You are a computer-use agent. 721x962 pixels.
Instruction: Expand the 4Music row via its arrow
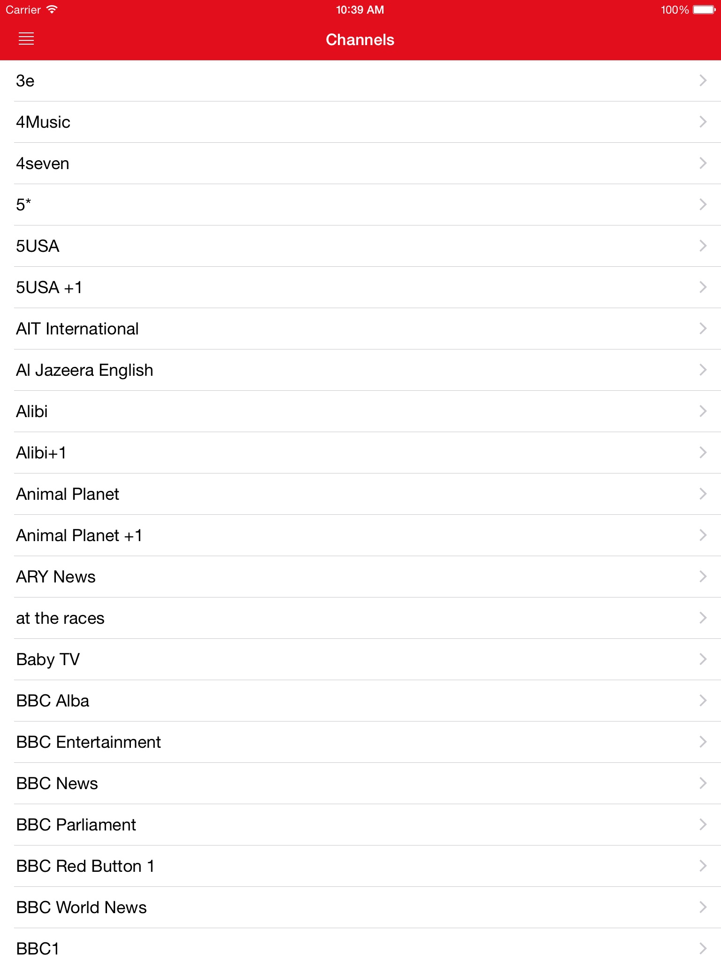[x=703, y=122]
